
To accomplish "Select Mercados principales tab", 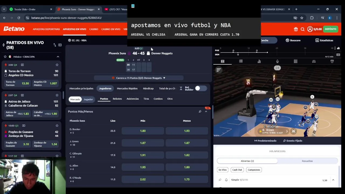I will [81, 88].
